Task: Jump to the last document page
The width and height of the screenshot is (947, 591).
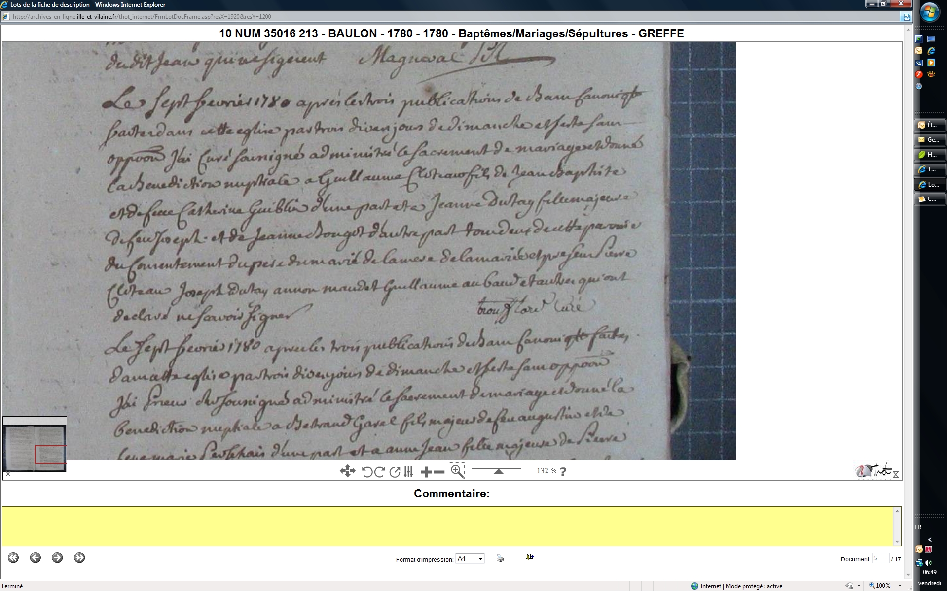Action: [x=79, y=558]
